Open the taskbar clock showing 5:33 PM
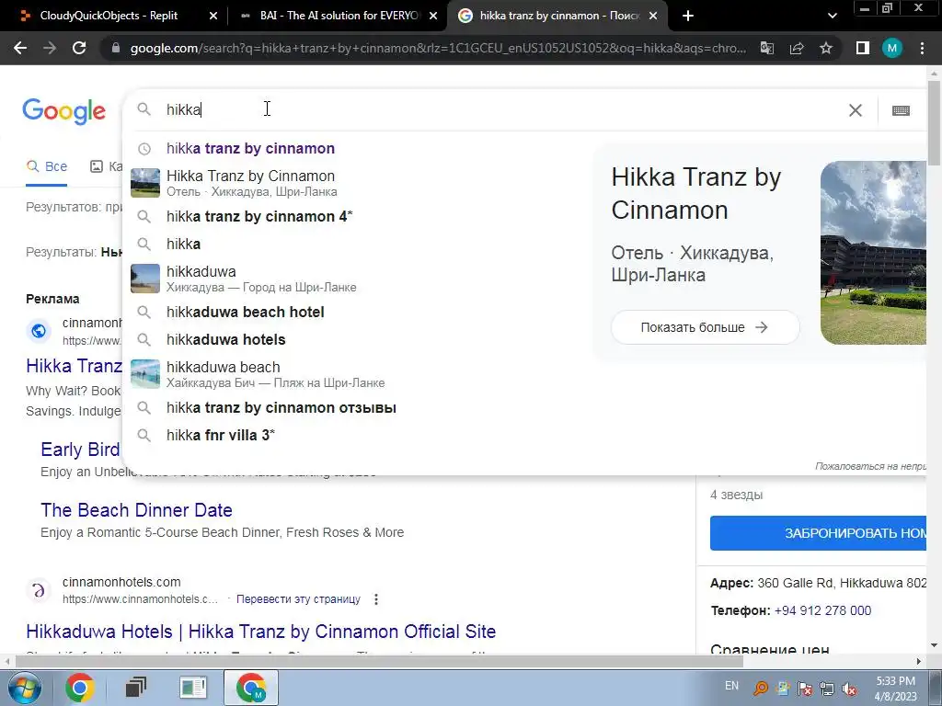Screen dimensions: 942x706 (895, 688)
